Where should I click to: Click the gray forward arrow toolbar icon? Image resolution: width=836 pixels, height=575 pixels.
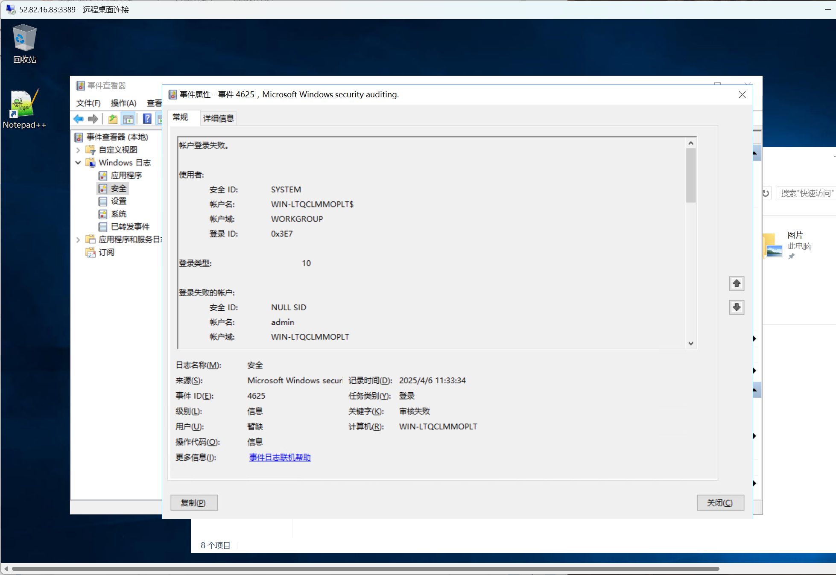point(93,119)
